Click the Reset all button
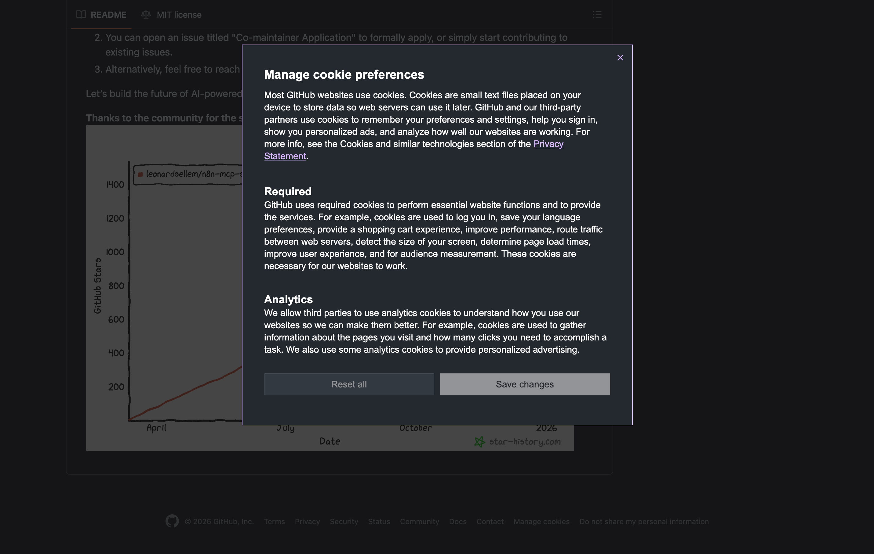The height and width of the screenshot is (554, 874). click(x=349, y=384)
